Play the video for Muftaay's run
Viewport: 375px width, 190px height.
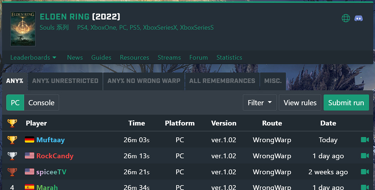tap(365, 140)
